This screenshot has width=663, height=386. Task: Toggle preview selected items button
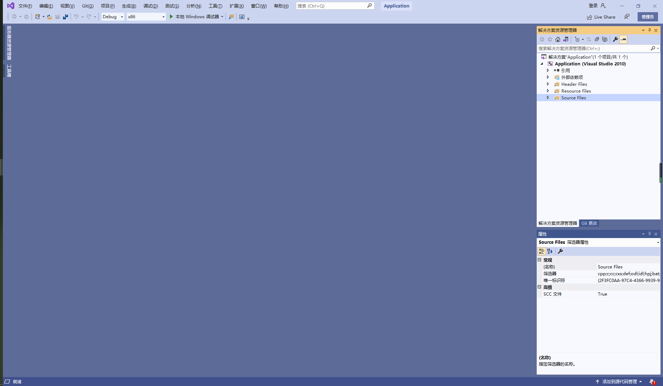tap(623, 39)
